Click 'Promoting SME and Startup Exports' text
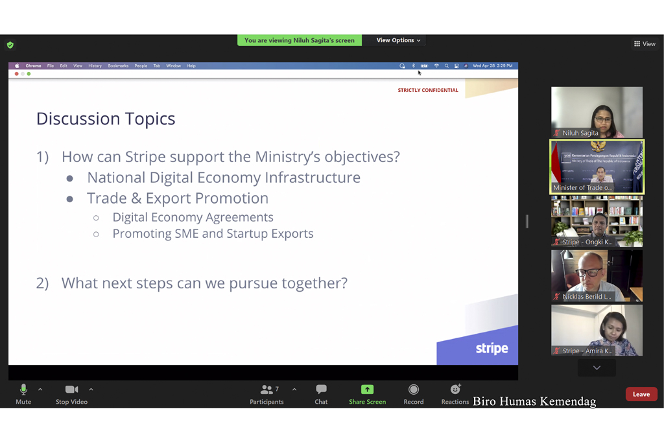Screen dimensions: 664x442 tap(213, 234)
